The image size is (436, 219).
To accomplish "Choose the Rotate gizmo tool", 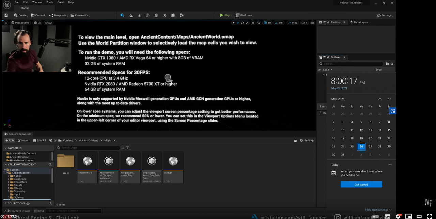I will pyautogui.click(x=242, y=23).
